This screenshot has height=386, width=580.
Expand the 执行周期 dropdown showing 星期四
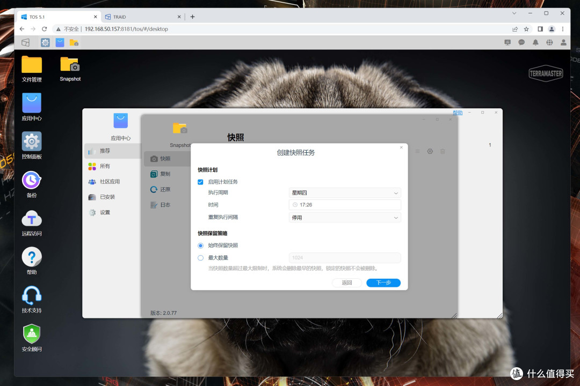click(345, 193)
